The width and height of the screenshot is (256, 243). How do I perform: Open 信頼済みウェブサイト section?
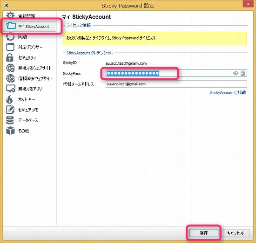(x=35, y=78)
